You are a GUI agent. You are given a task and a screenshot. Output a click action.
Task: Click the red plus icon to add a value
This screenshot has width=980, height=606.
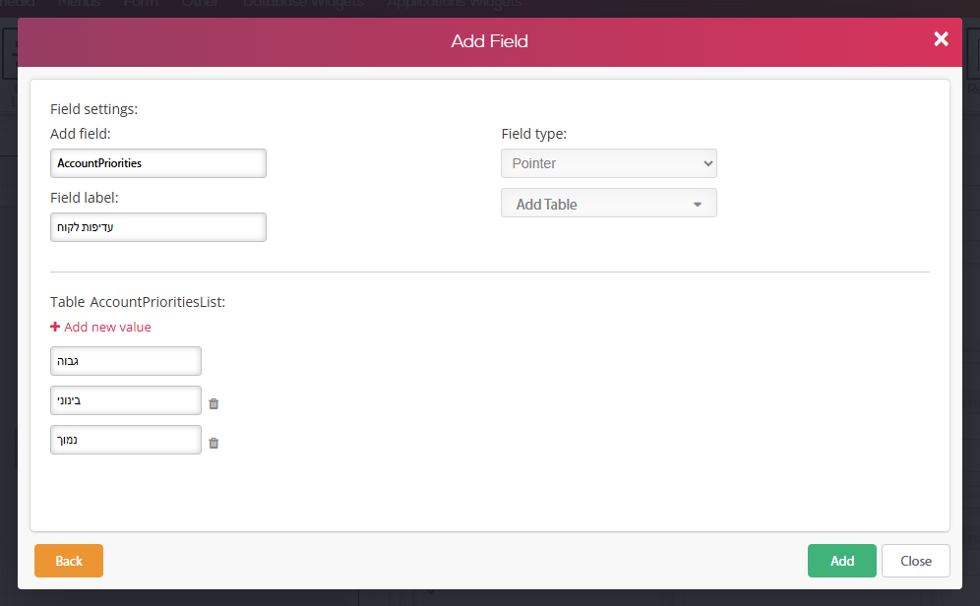[55, 327]
